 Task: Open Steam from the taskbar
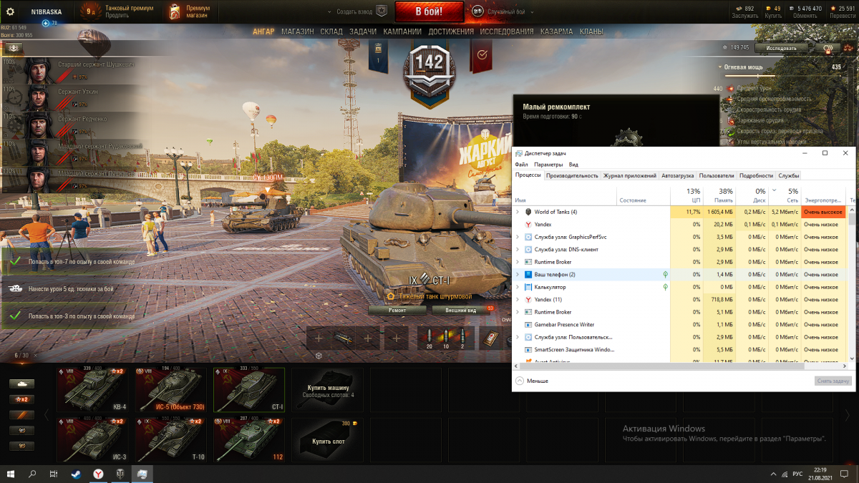coord(76,474)
